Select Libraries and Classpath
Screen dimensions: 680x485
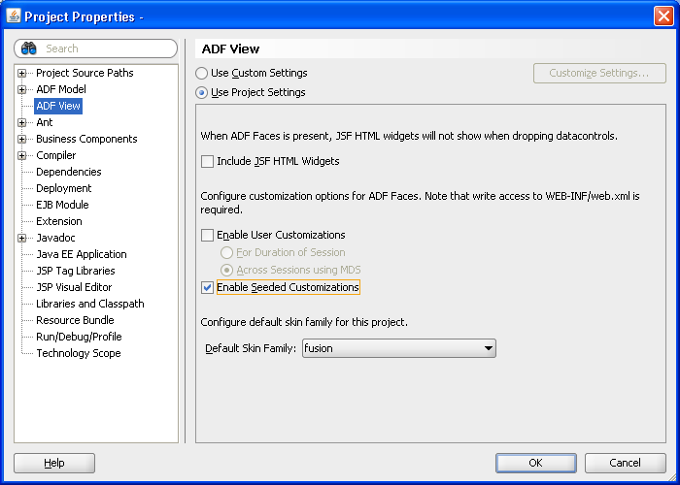point(90,304)
